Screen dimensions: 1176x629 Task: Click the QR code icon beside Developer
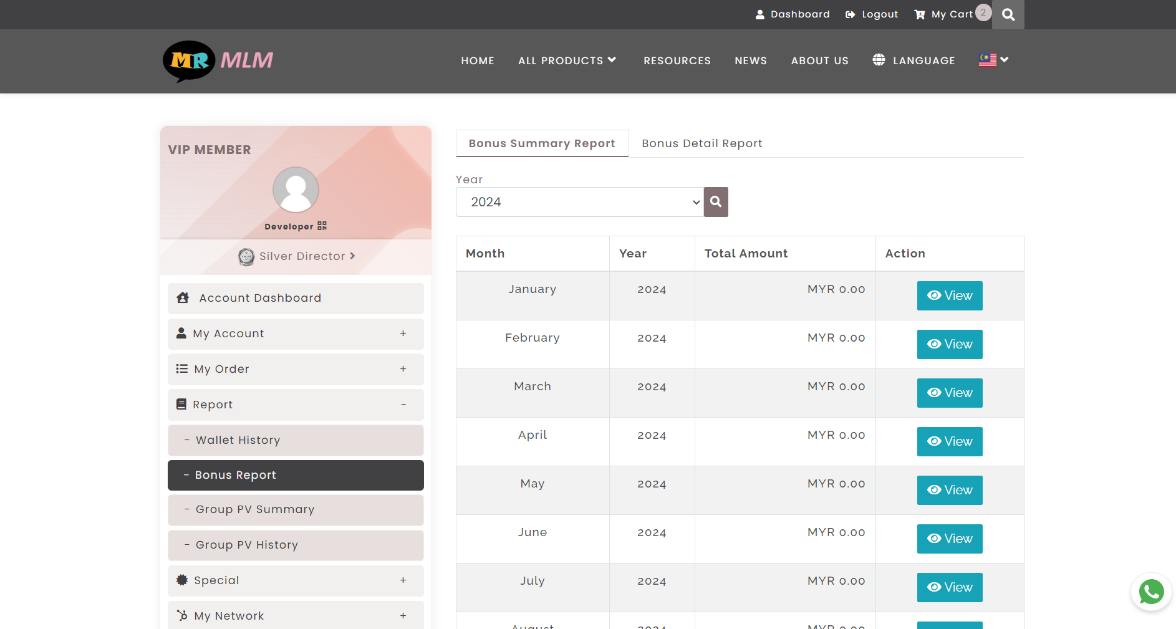322,226
